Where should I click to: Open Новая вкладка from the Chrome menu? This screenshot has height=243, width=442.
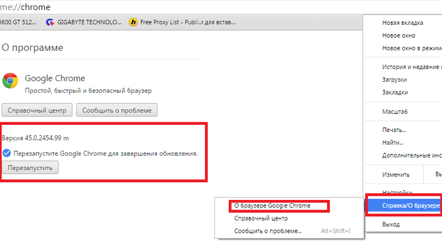point(403,22)
